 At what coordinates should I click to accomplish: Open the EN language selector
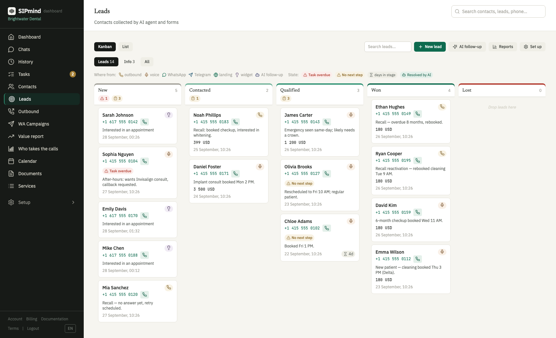70,329
